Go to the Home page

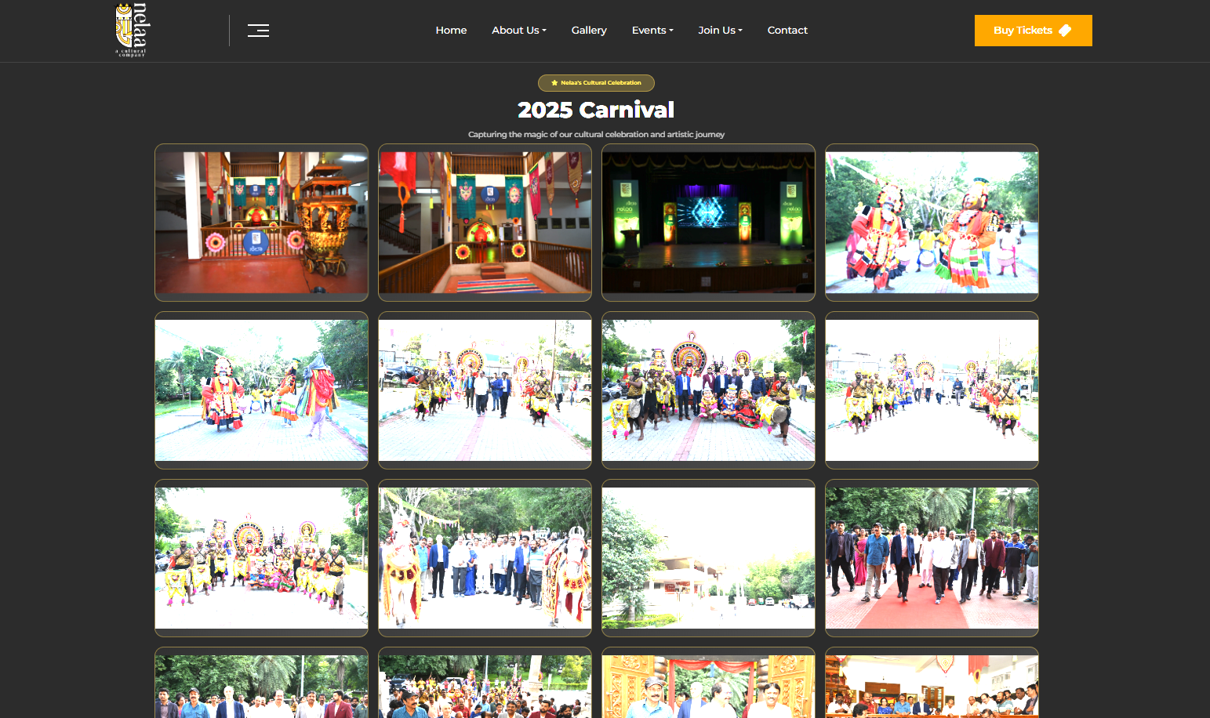click(451, 31)
